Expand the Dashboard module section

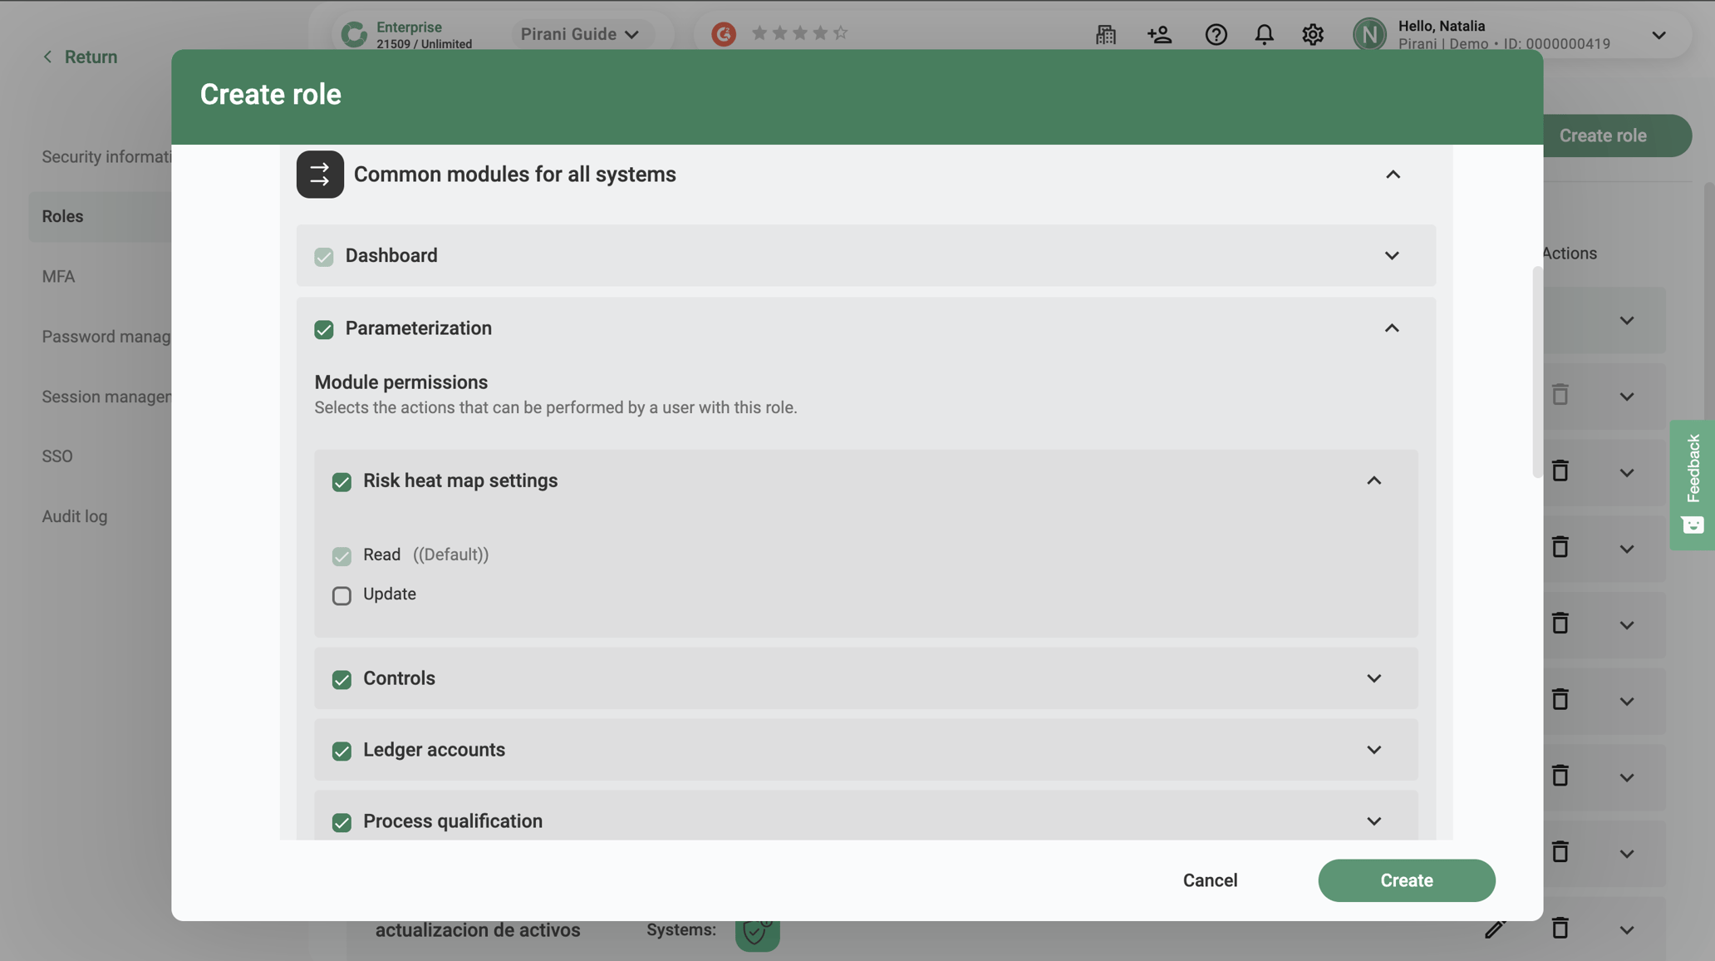[1392, 256]
